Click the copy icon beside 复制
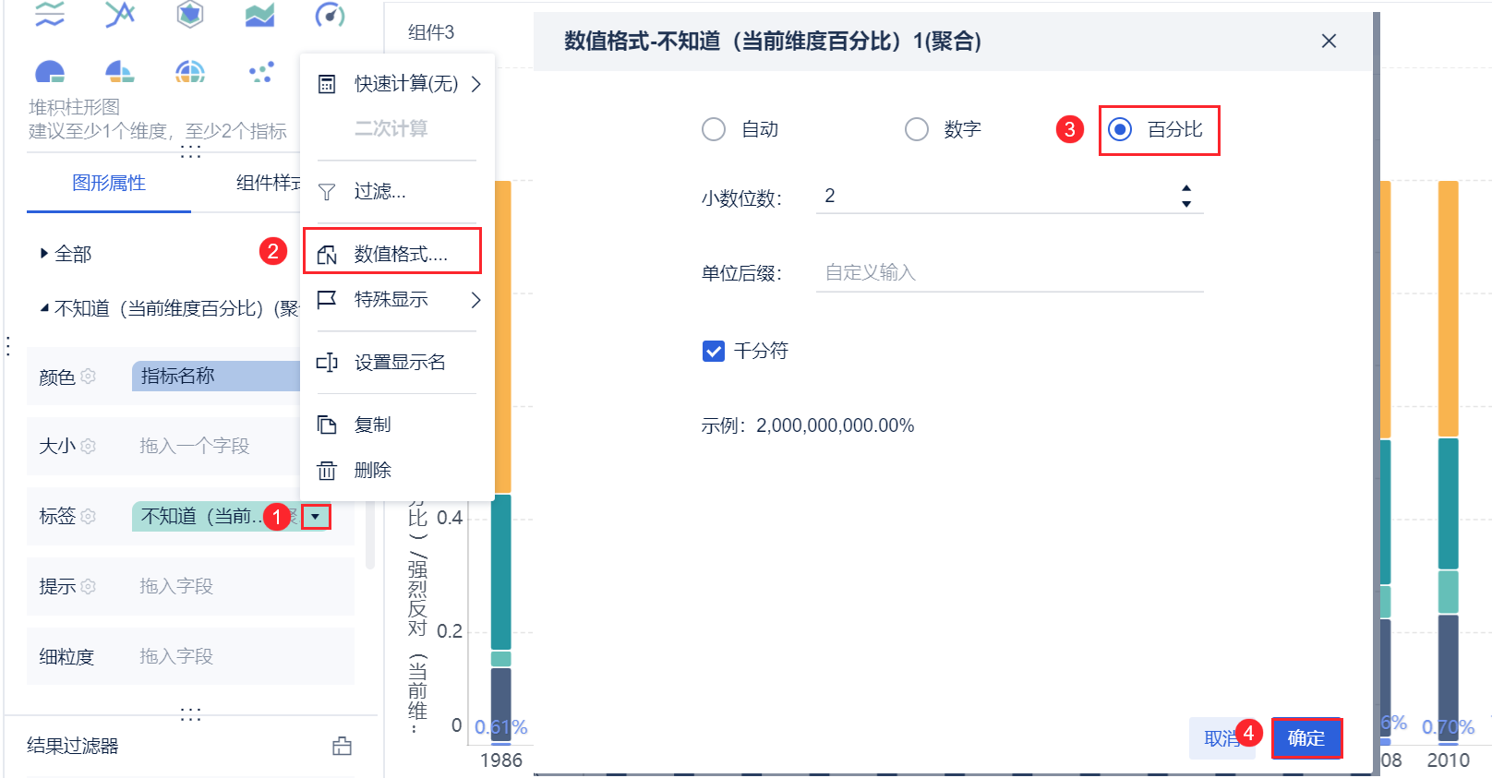 pyautogui.click(x=327, y=425)
